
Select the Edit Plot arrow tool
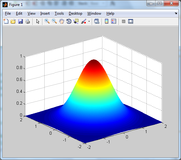(x=38, y=21)
